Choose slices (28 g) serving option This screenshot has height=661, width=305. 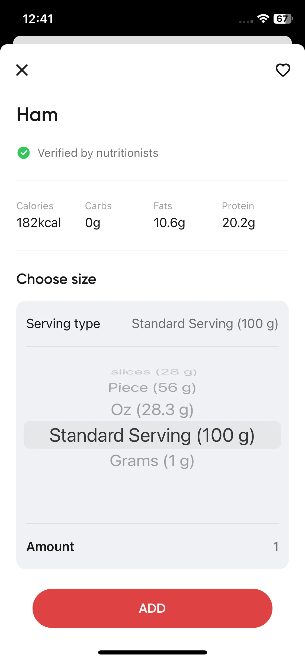coord(154,372)
